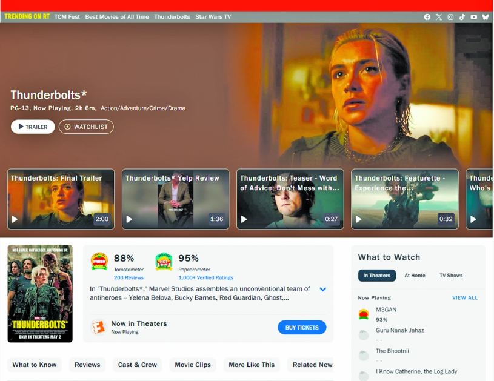494x381 pixels.
Task: Open the Guru Nanak Jahaz listing
Action: 400,330
